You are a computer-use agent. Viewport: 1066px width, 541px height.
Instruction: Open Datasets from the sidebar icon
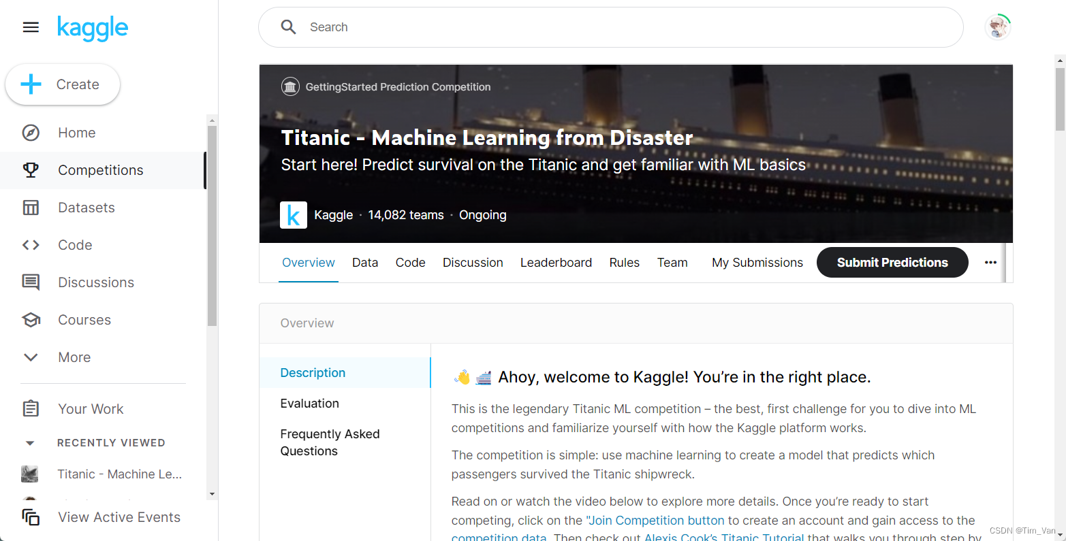tap(31, 208)
